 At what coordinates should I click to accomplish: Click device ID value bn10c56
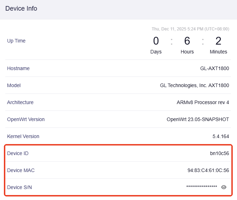click(220, 153)
